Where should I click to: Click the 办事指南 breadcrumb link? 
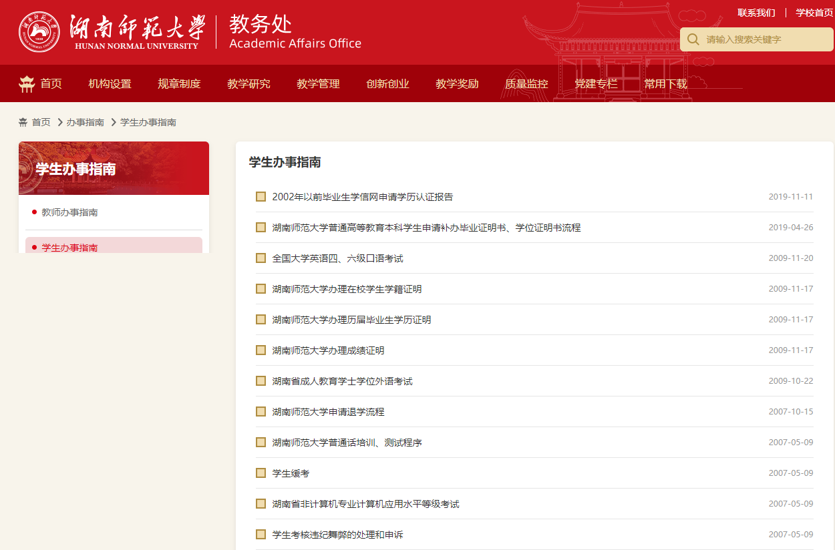pyautogui.click(x=85, y=122)
